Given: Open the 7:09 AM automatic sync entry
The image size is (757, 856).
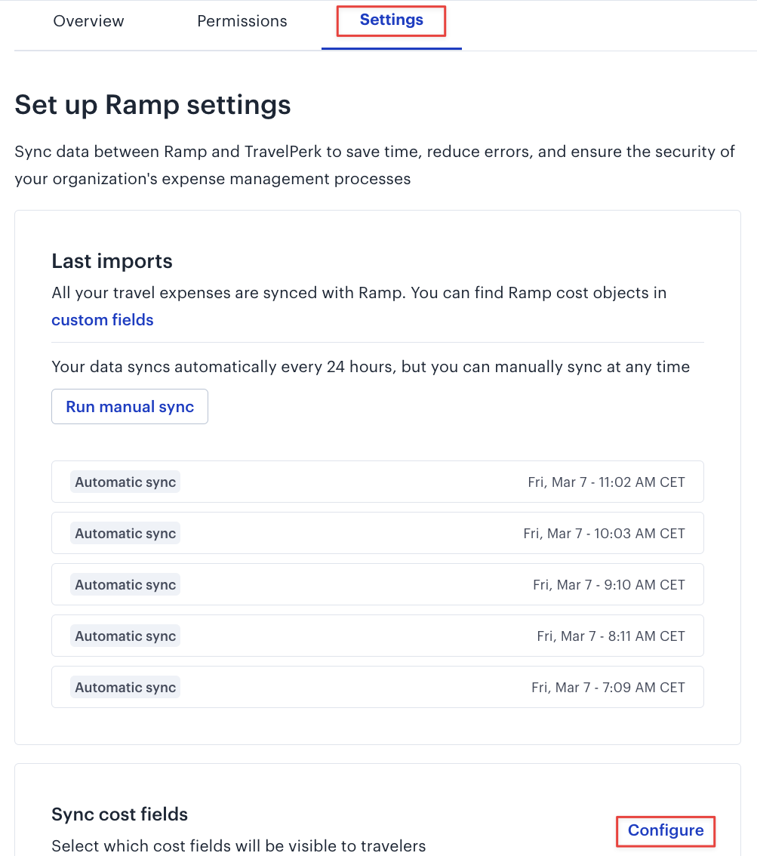Looking at the screenshot, I should [x=377, y=688].
